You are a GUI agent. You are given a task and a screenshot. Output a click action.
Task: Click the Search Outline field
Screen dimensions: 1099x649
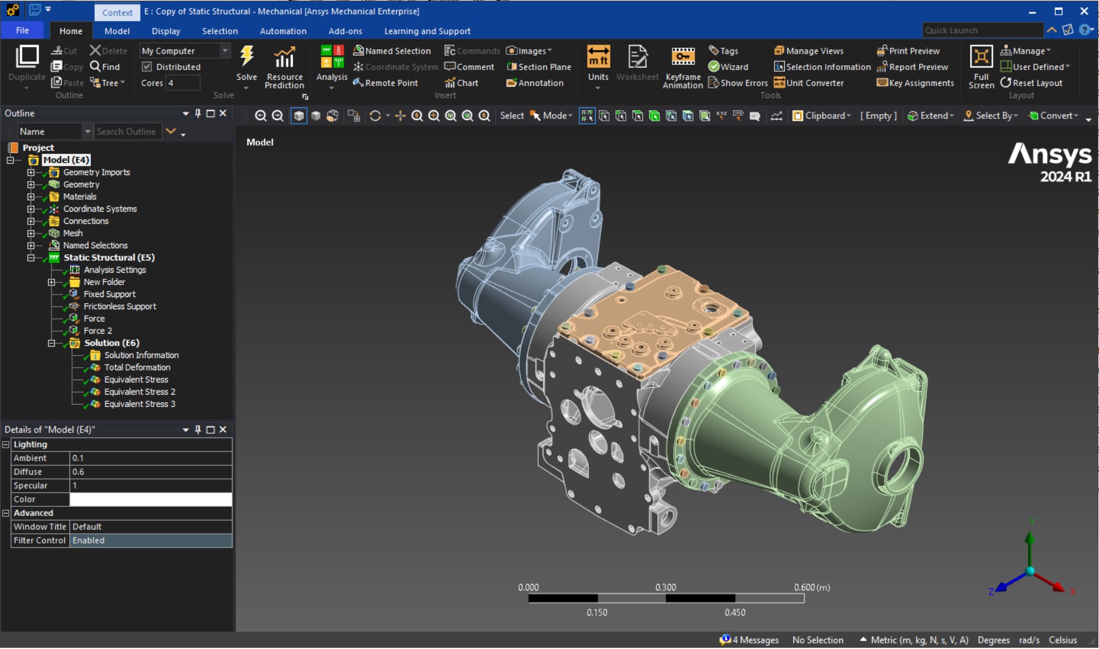pyautogui.click(x=128, y=131)
